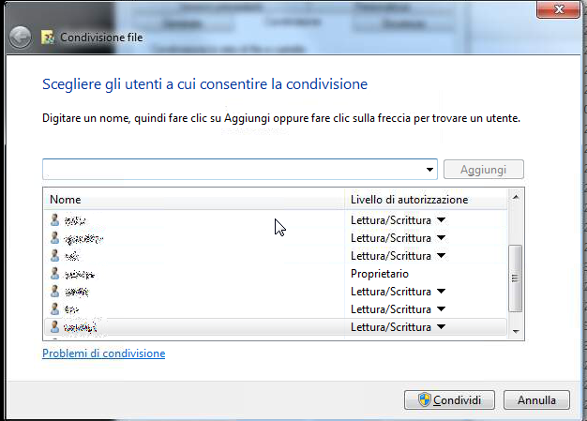The width and height of the screenshot is (587, 421).
Task: Select the first user's avatar icon
Action: point(54,220)
